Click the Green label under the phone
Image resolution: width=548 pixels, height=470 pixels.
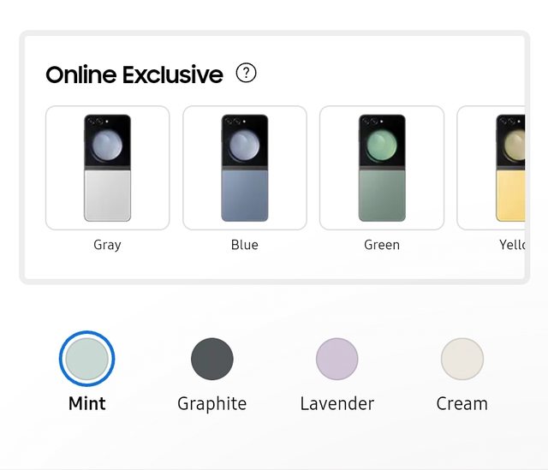coord(381,245)
